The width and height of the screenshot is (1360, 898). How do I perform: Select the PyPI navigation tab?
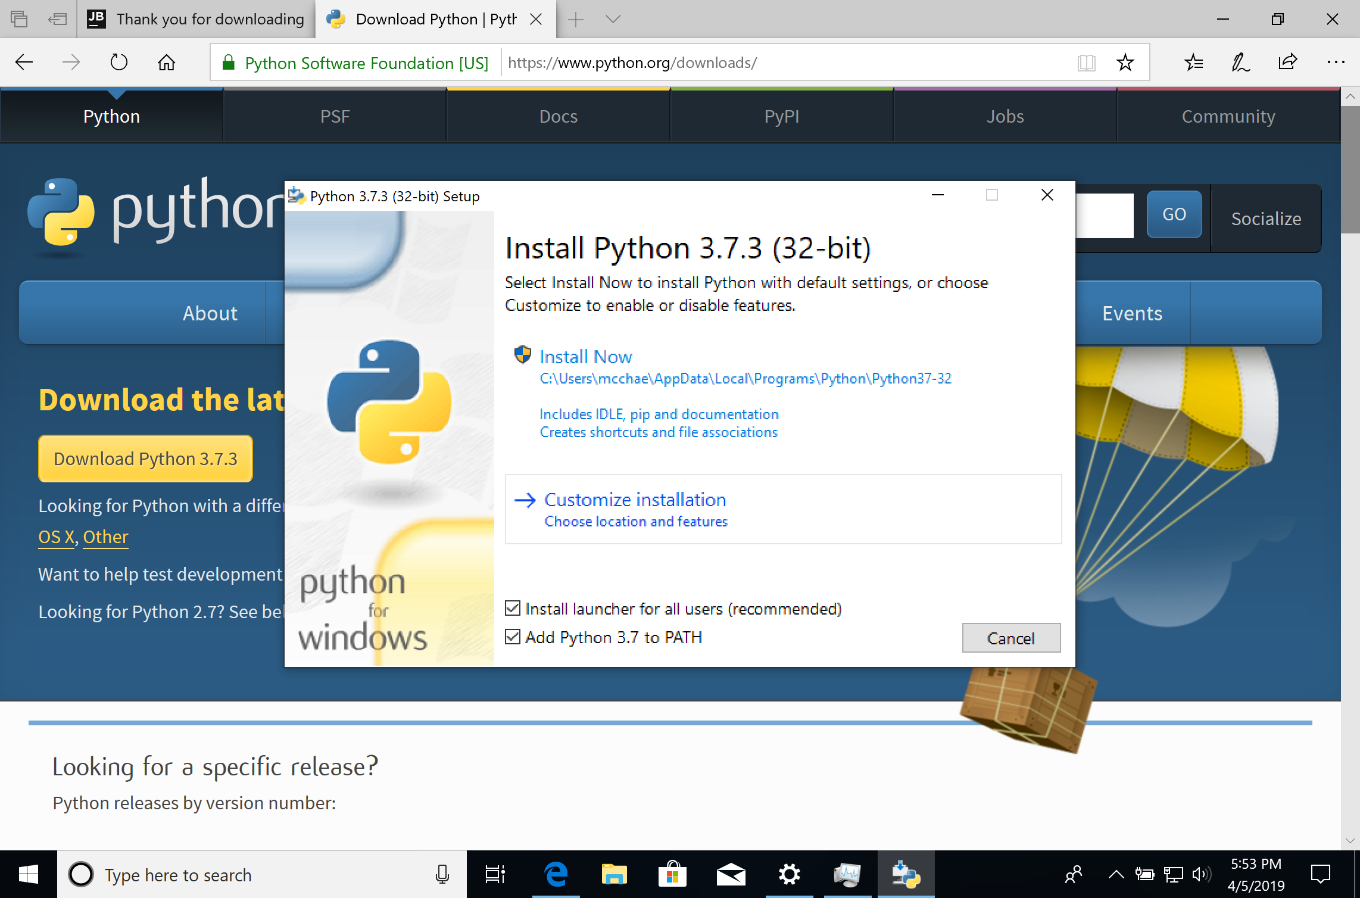779,116
